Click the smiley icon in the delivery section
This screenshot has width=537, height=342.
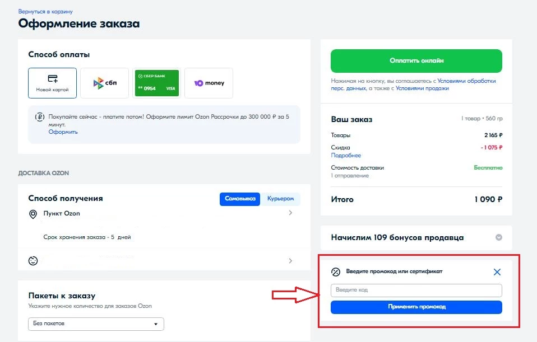pos(34,260)
